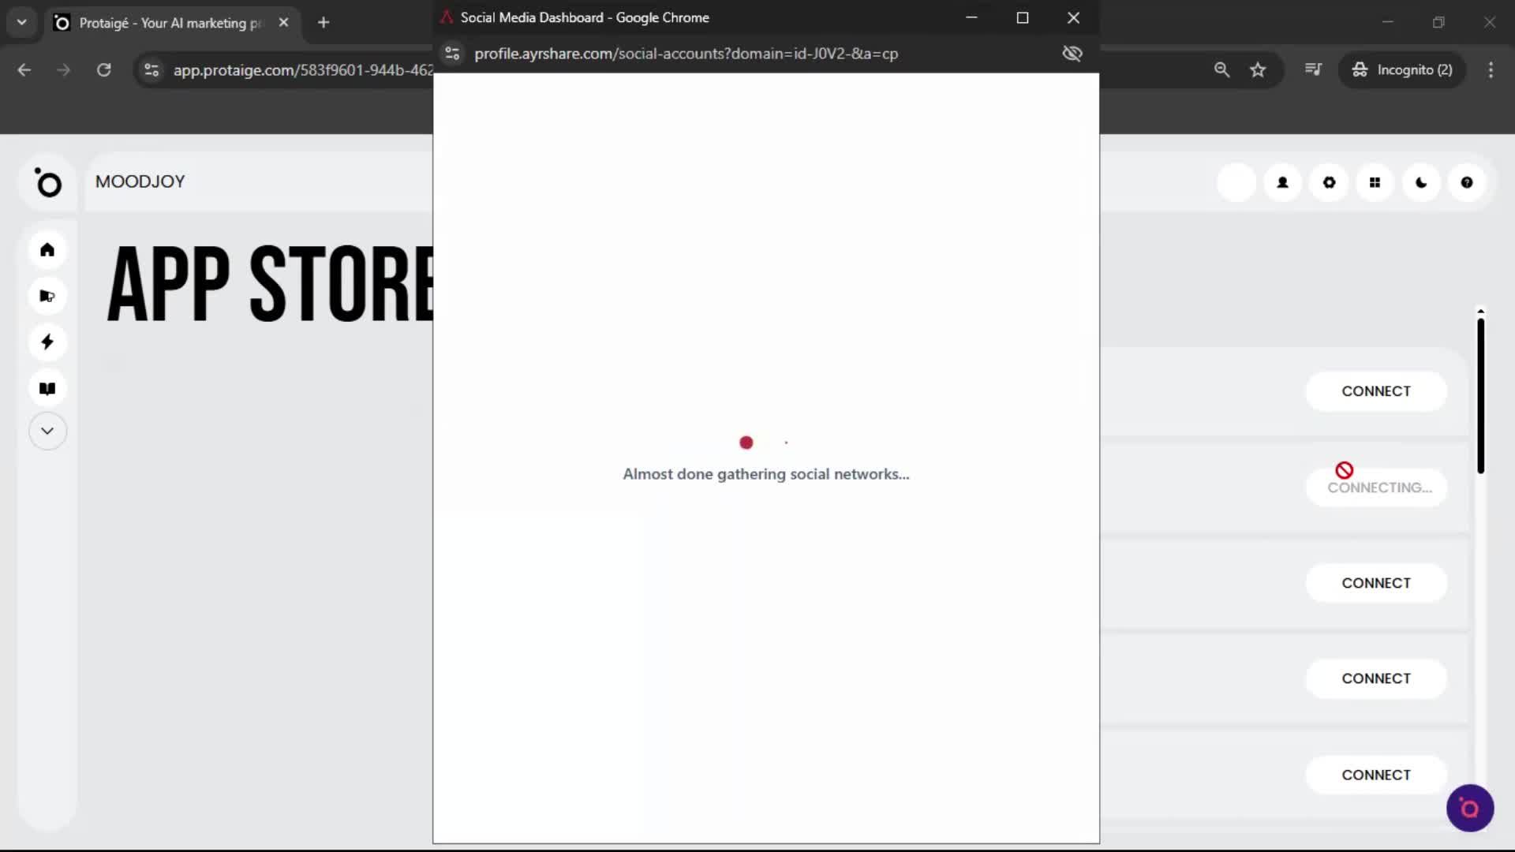Click the apps grid icon
The image size is (1515, 852).
(1375, 182)
